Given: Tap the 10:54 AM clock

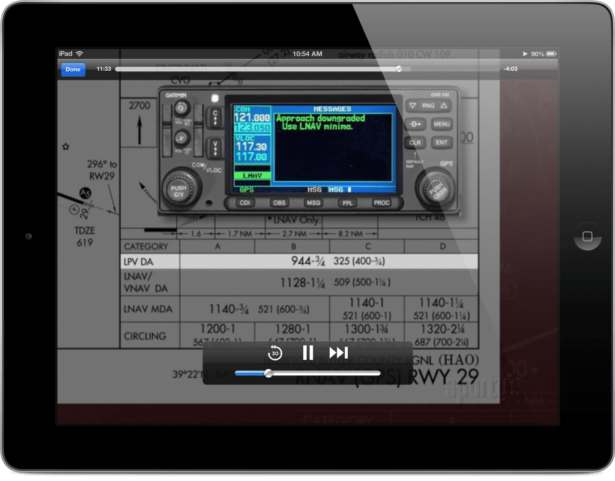Looking at the screenshot, I should tap(307, 53).
